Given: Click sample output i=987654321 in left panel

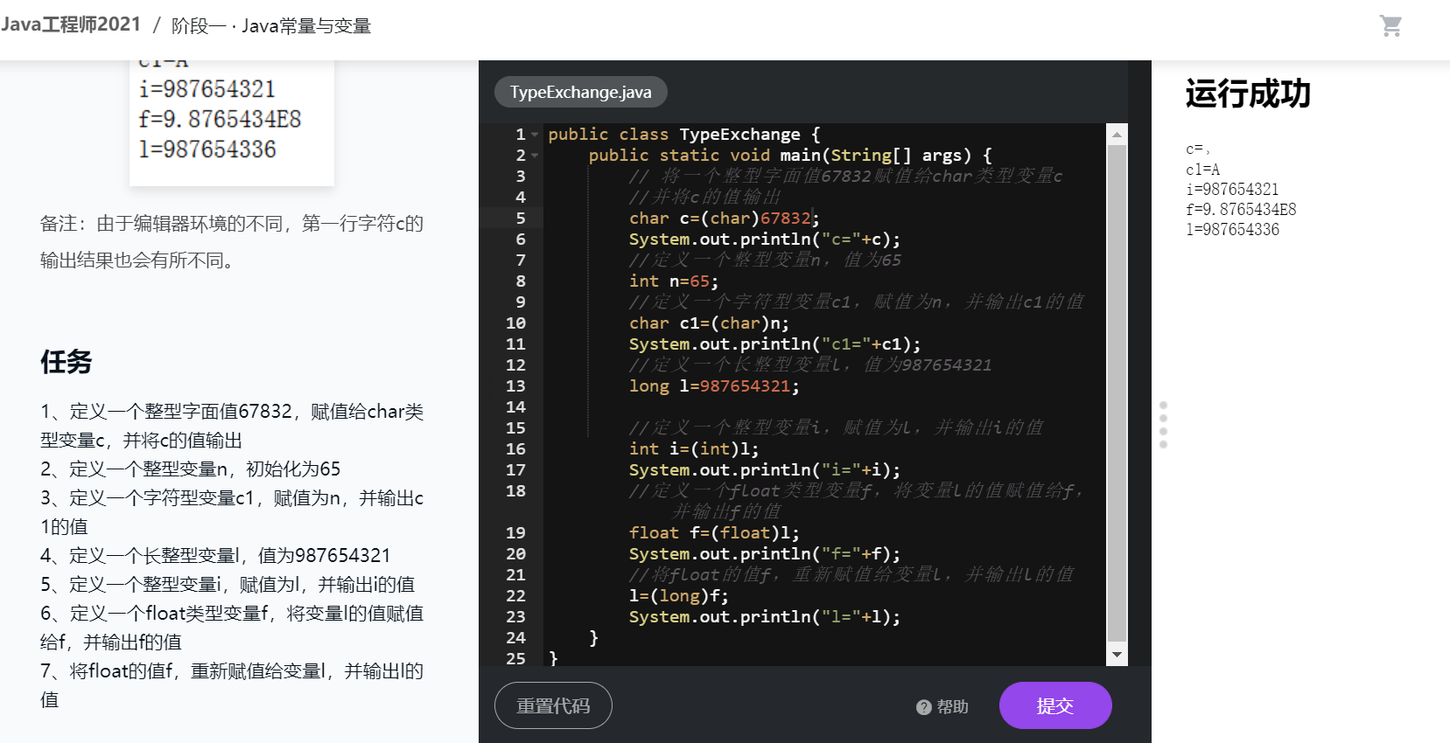Looking at the screenshot, I should pyautogui.click(x=207, y=89).
